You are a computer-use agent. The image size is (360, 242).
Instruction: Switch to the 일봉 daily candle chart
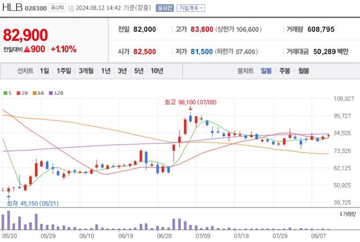coord(266,71)
